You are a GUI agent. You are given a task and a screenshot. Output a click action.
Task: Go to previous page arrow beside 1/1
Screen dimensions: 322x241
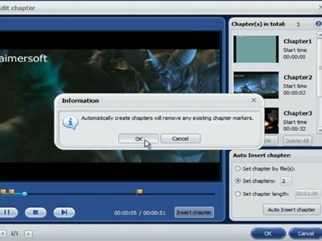click(x=3, y=234)
